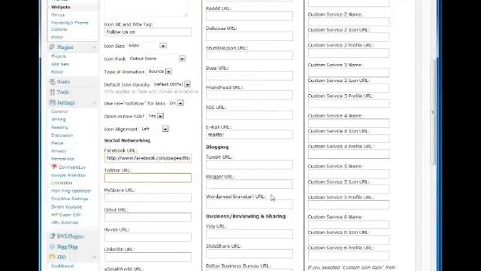481x271 pixels.
Task: Open the Users menu
Action: [x=63, y=82]
